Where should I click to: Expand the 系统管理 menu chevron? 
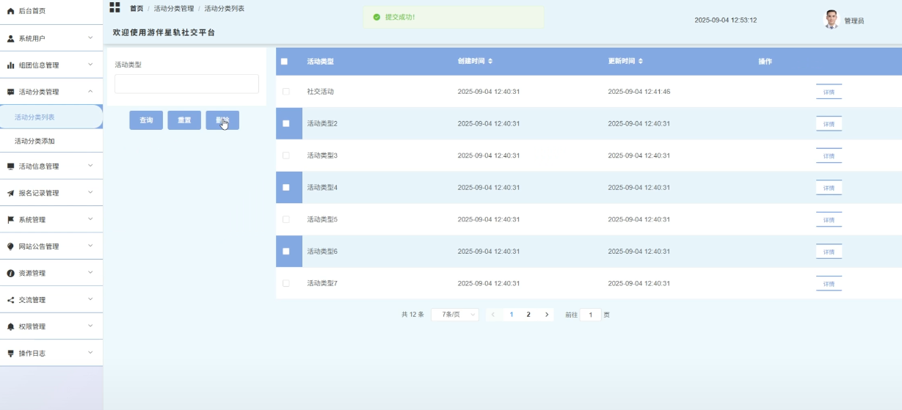point(90,219)
